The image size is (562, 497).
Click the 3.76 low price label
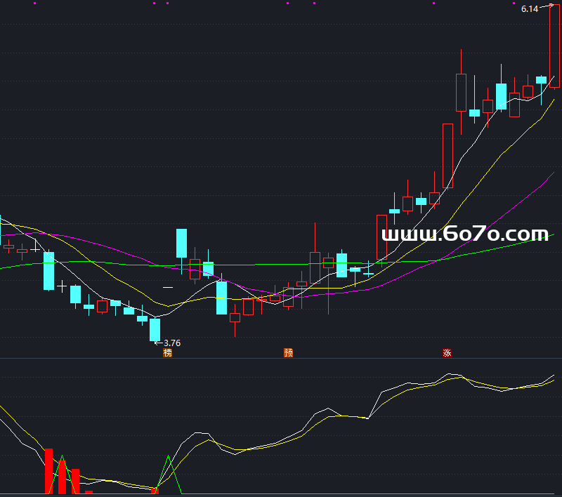172,343
